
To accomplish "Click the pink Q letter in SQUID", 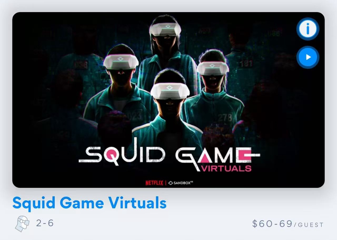I will (112, 155).
